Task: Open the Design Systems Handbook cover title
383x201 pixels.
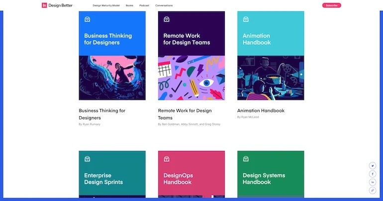Action: pyautogui.click(x=264, y=179)
